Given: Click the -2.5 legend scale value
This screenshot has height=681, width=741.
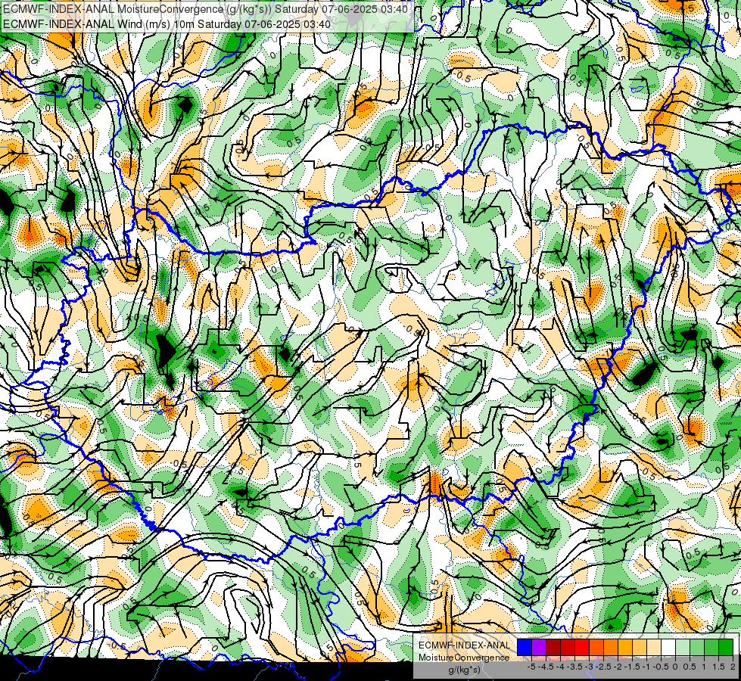Looking at the screenshot, I should [x=605, y=667].
